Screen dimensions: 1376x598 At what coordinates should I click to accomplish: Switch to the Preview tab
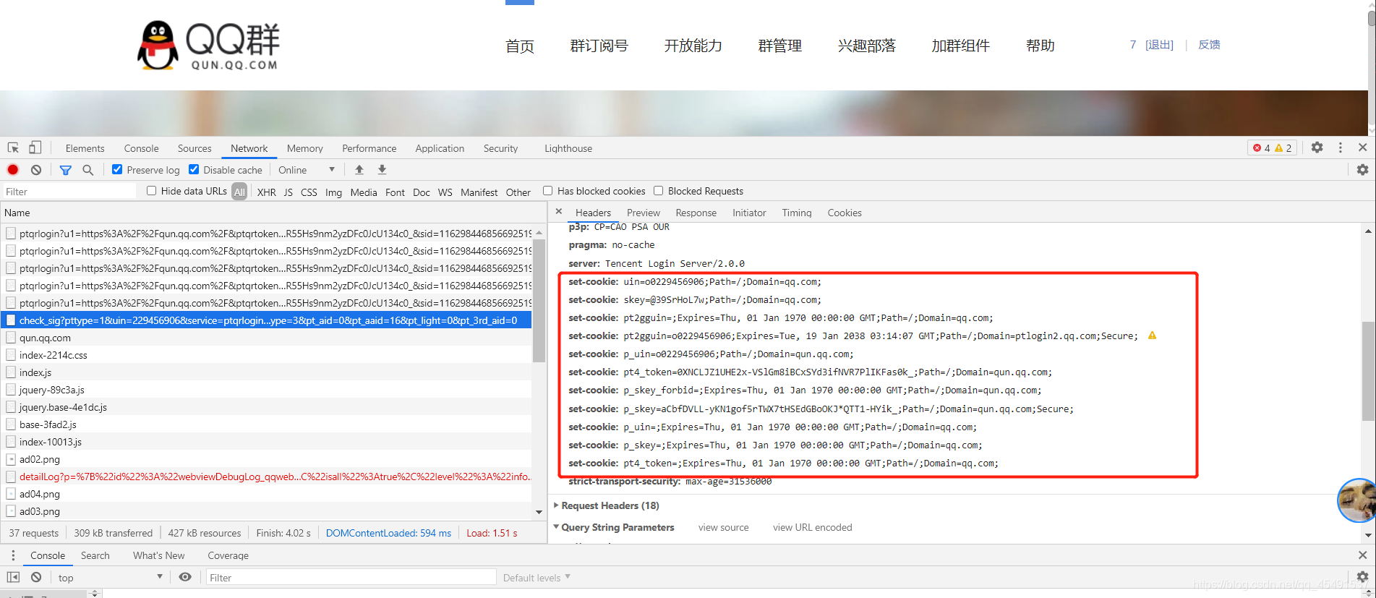coord(644,213)
